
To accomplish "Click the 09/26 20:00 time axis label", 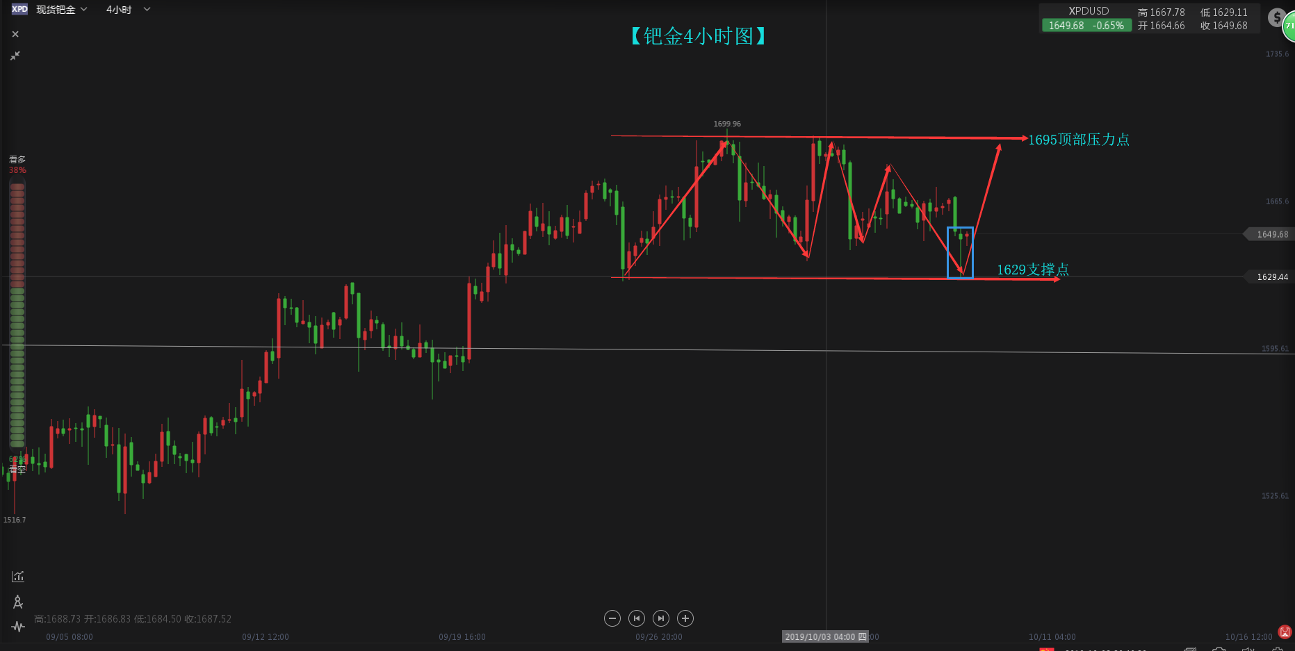I will tap(659, 637).
